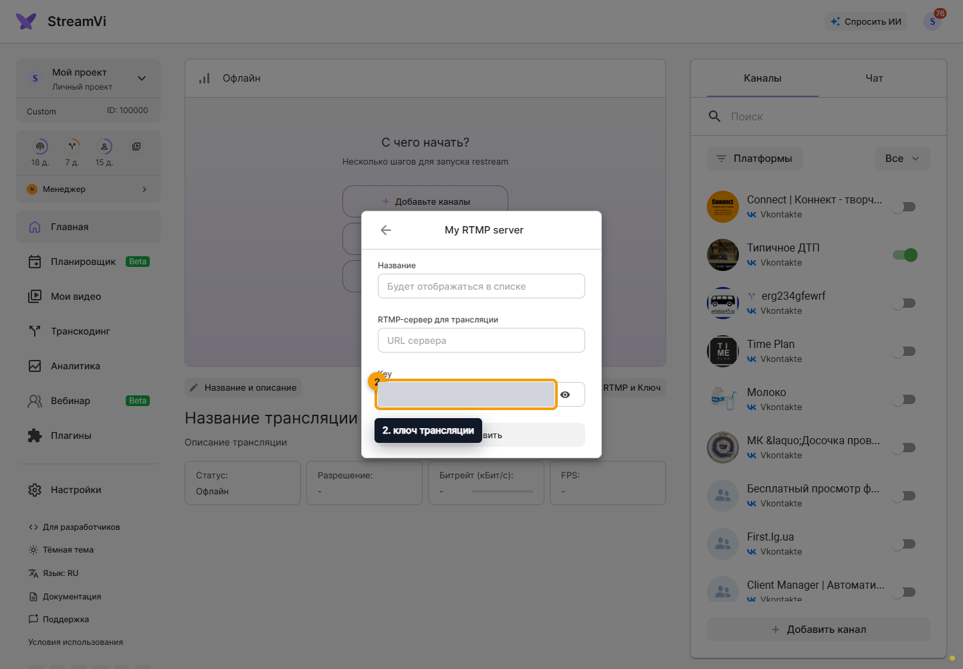963x669 pixels.
Task: Open Планировщик via its calendar icon
Action: [x=35, y=262]
